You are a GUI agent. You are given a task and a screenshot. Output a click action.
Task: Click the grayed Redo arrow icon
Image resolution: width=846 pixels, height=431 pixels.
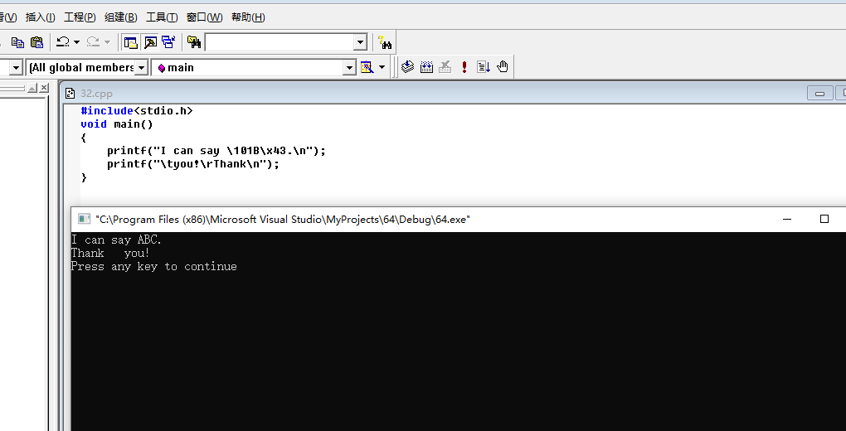point(94,42)
